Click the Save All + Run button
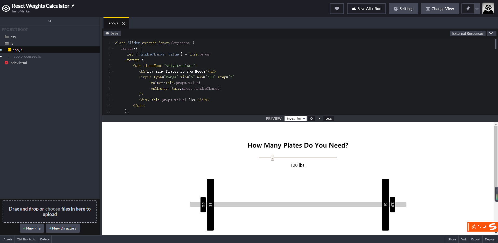498x243 pixels. pos(366,9)
